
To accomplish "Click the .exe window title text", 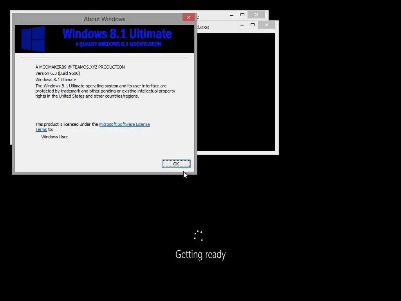I will pos(203,27).
